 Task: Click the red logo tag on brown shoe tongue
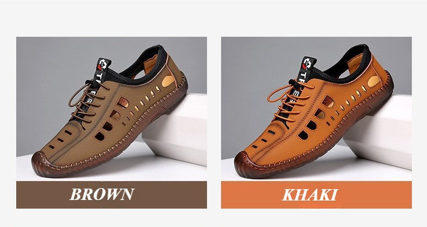pos(103,64)
